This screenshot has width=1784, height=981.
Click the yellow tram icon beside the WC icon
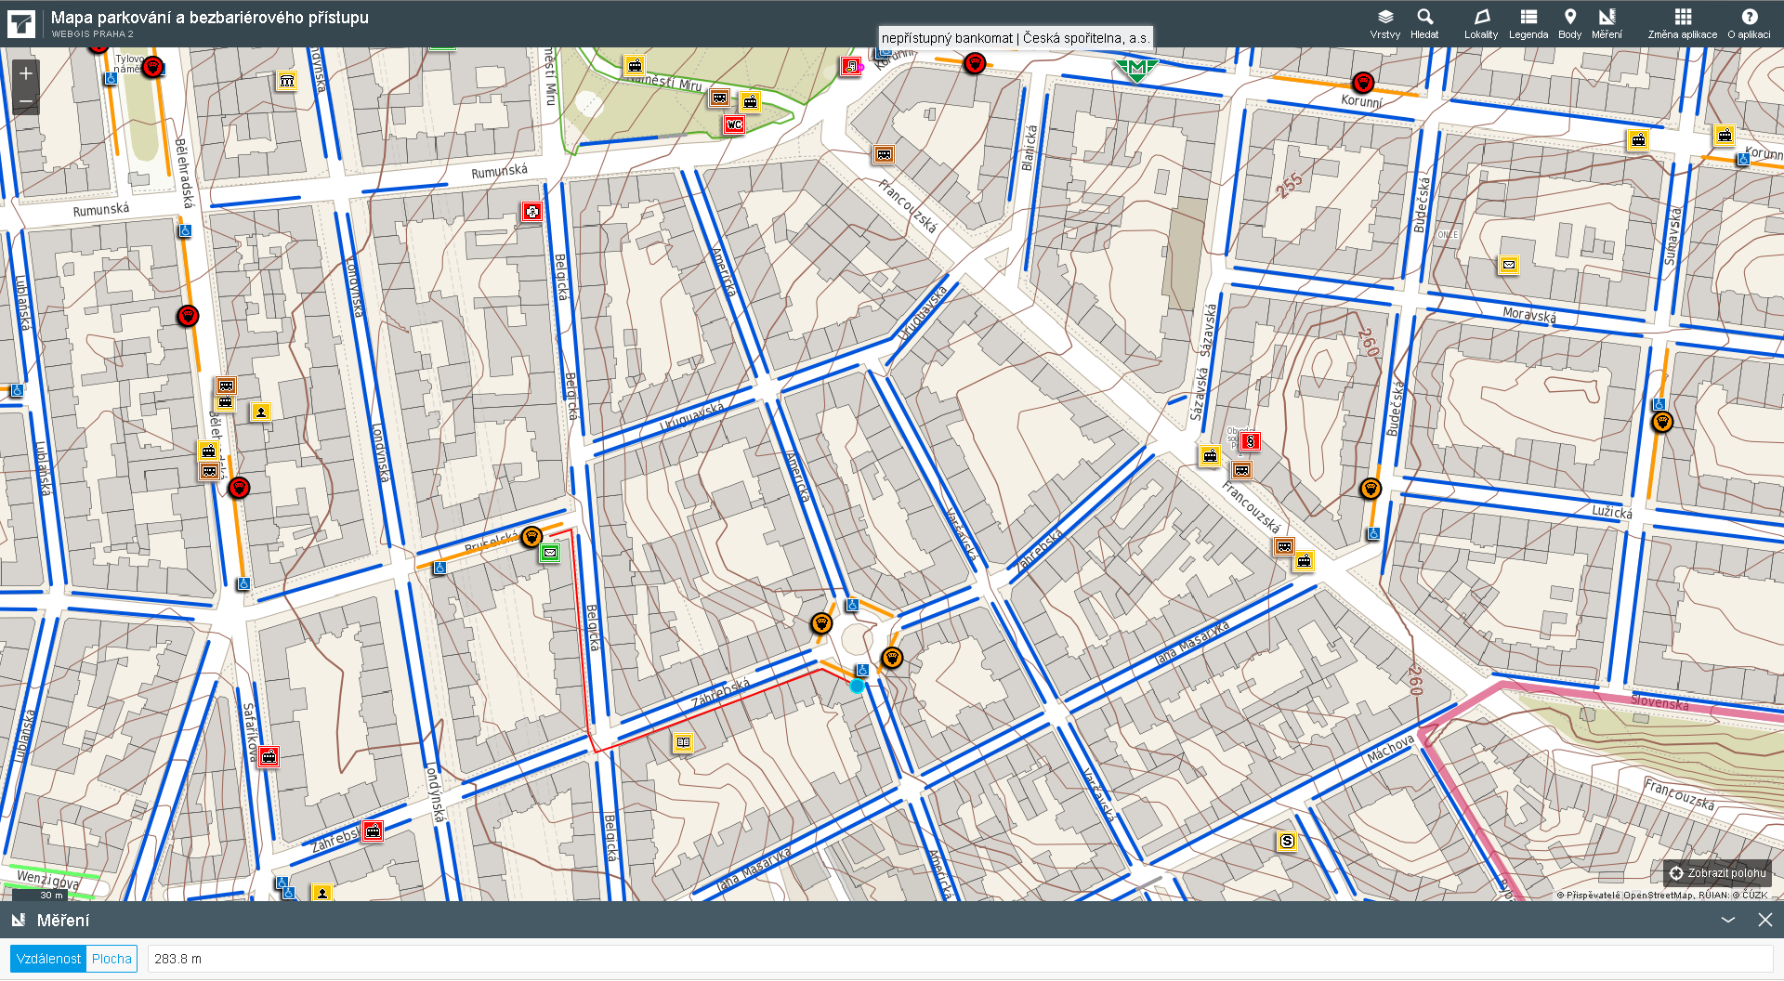tap(750, 102)
